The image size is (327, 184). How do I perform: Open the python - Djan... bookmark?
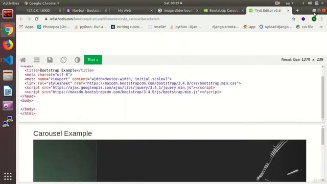[185, 27]
